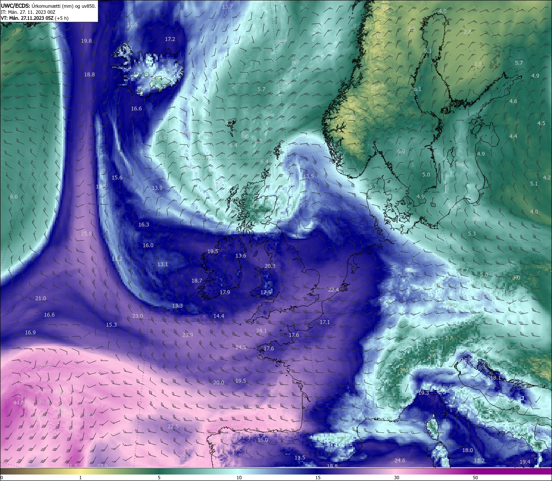The width and height of the screenshot is (552, 481).
Task: Click the 13.7 value at the top edge
Action: pos(227,7)
